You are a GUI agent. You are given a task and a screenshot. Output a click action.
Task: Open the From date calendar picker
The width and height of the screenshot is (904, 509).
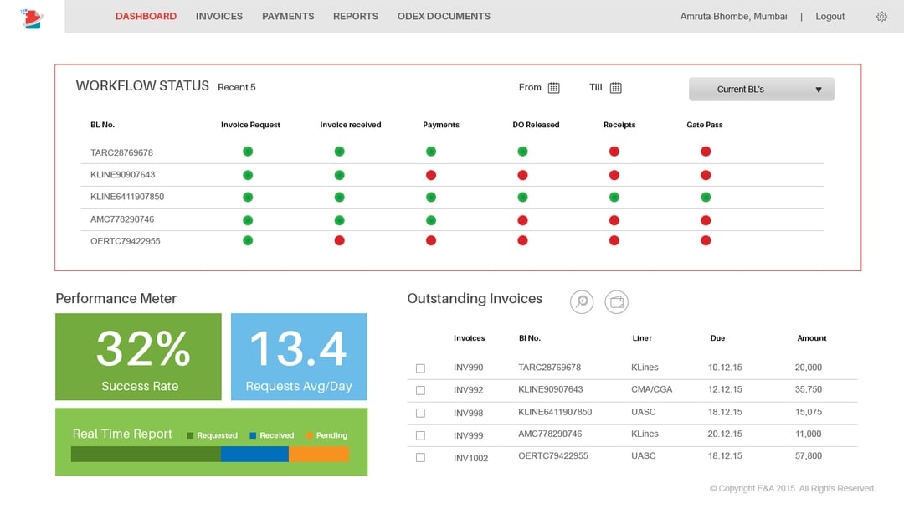click(x=553, y=88)
